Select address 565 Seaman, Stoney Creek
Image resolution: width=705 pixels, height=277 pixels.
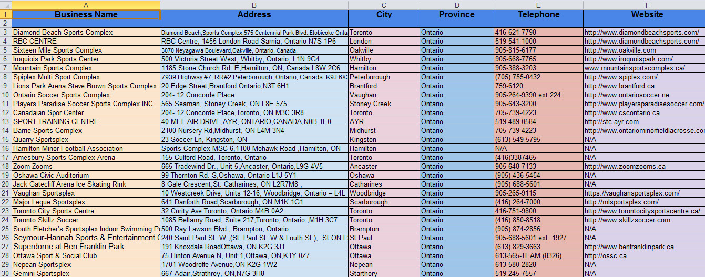point(254,104)
